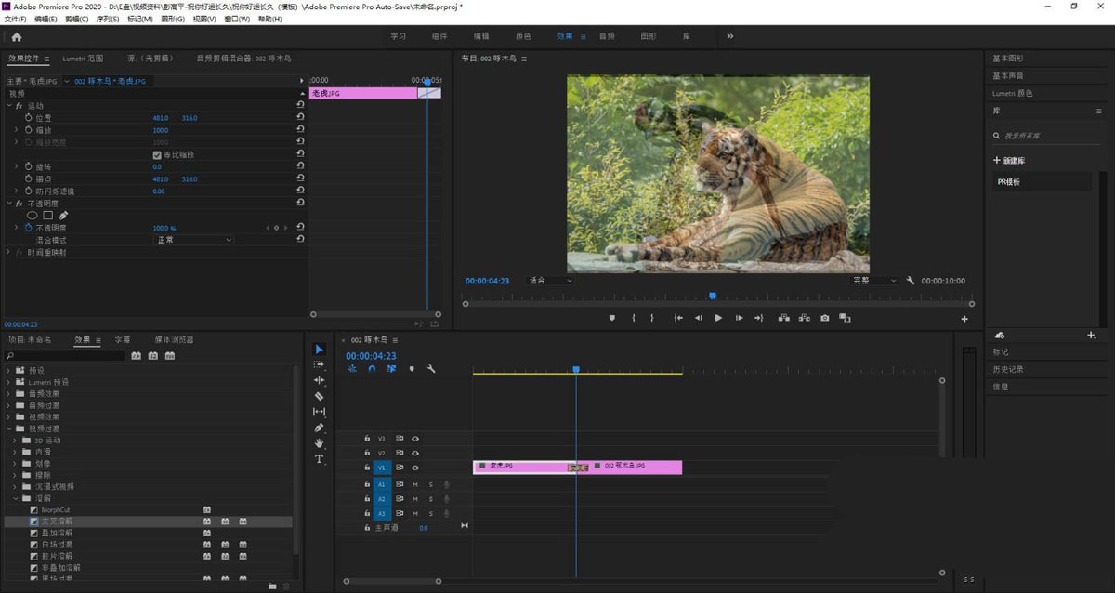Select the Pen tool in the toolbar
This screenshot has height=593, width=1115.
click(x=320, y=428)
